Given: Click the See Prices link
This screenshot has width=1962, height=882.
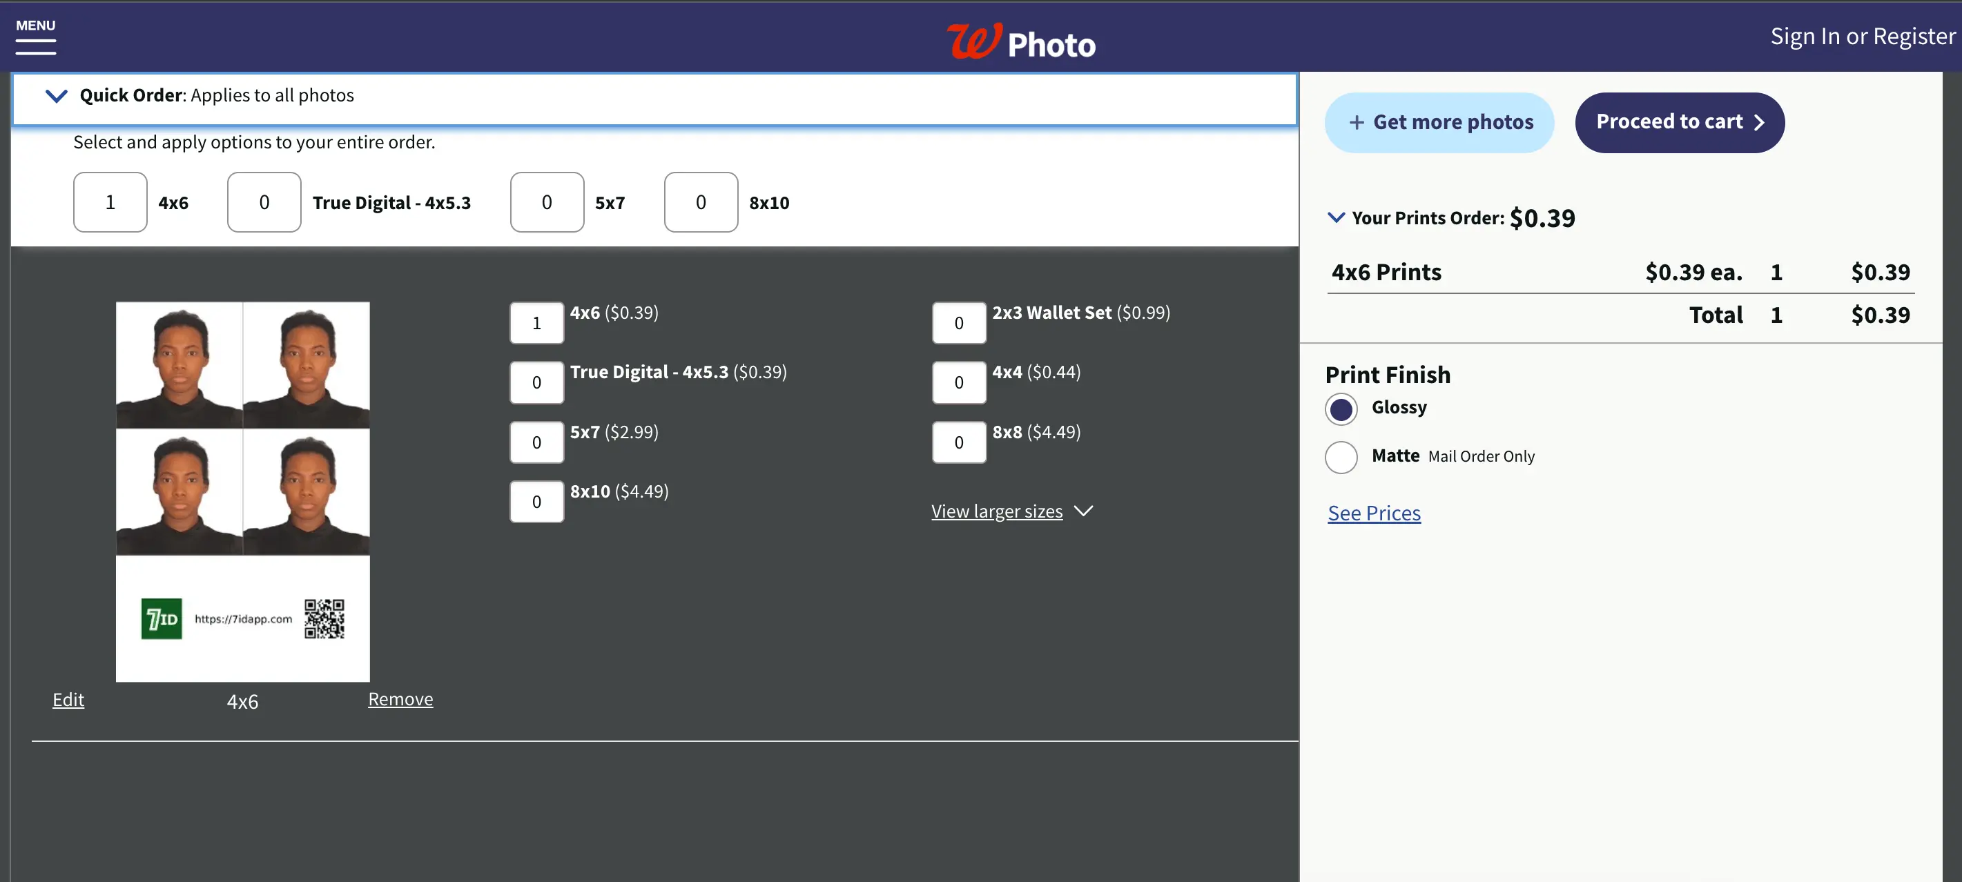Looking at the screenshot, I should pyautogui.click(x=1374, y=513).
